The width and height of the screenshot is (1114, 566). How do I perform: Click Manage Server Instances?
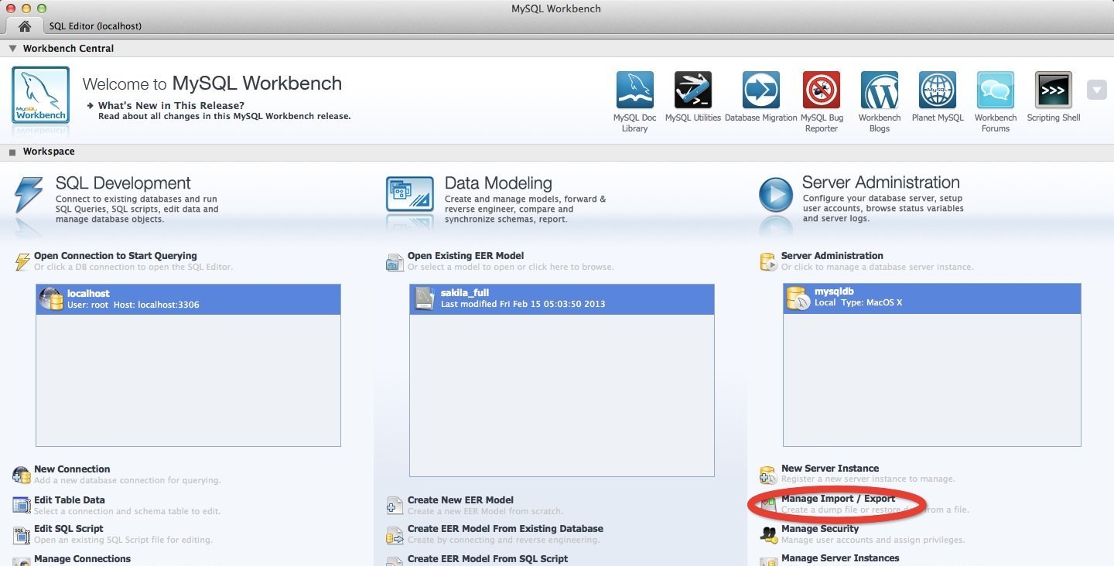pyautogui.click(x=840, y=558)
